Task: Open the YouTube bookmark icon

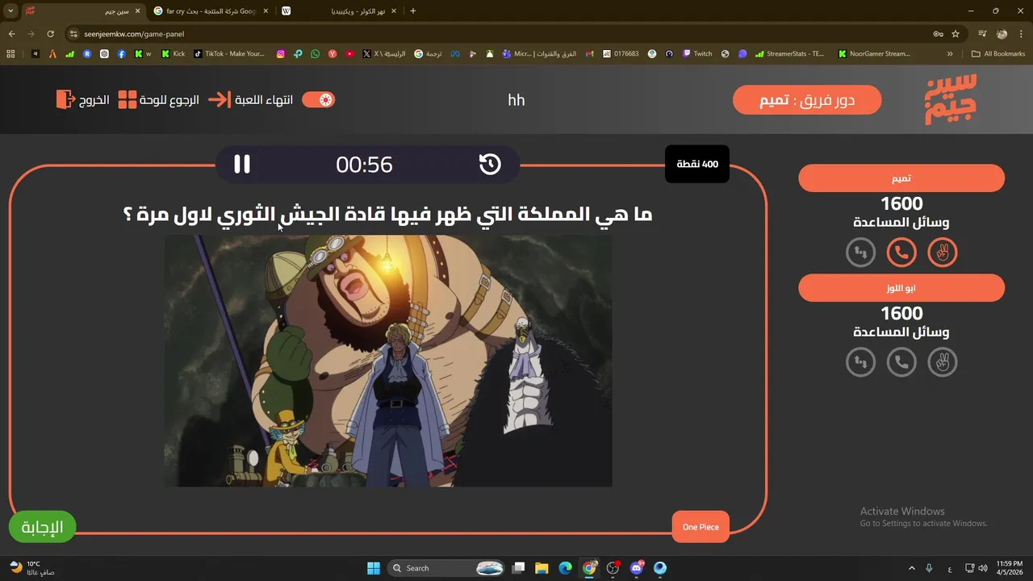Action: click(x=349, y=54)
